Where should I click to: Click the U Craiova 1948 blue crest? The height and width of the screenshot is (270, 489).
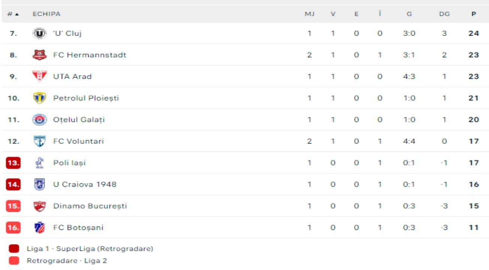tap(39, 184)
